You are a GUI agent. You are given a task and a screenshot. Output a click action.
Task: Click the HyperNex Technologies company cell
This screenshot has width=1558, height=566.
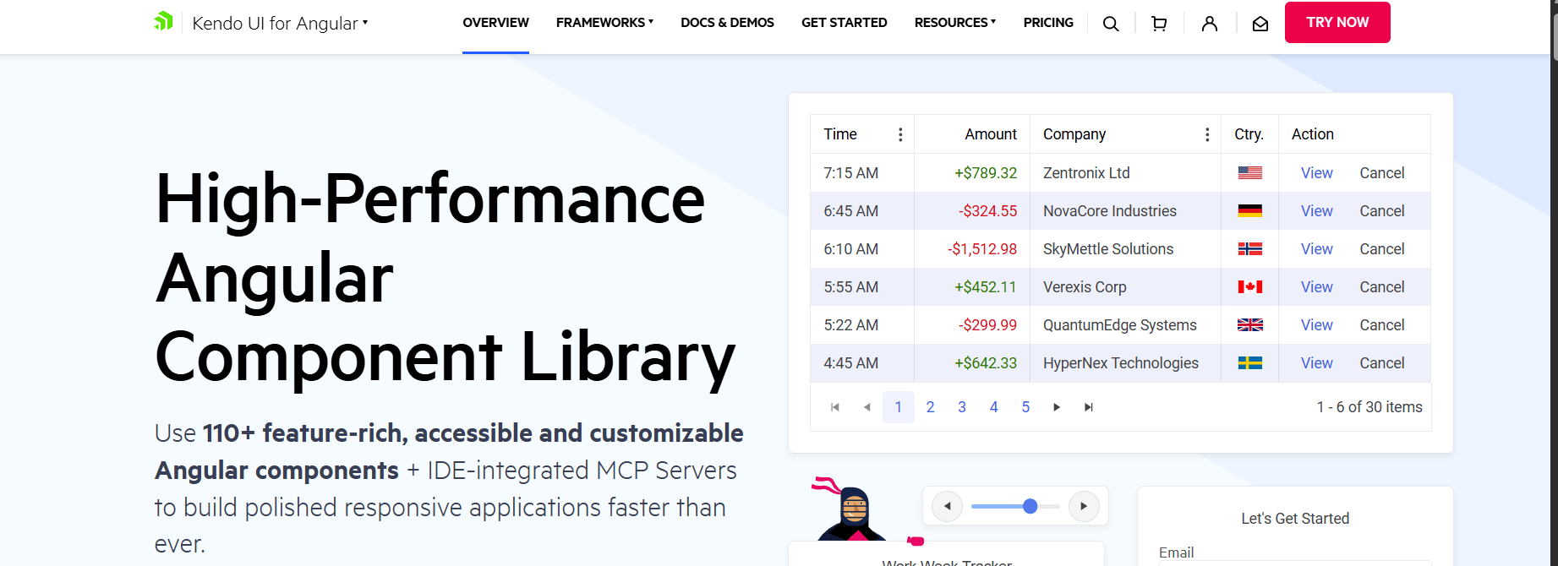tap(1125, 363)
